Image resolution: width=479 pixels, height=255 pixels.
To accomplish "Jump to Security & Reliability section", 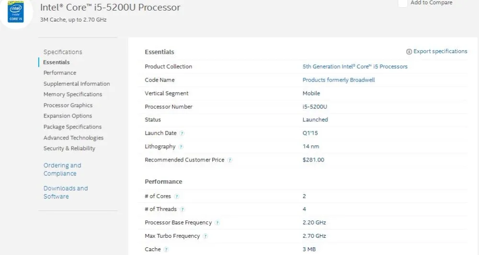I will 69,148.
